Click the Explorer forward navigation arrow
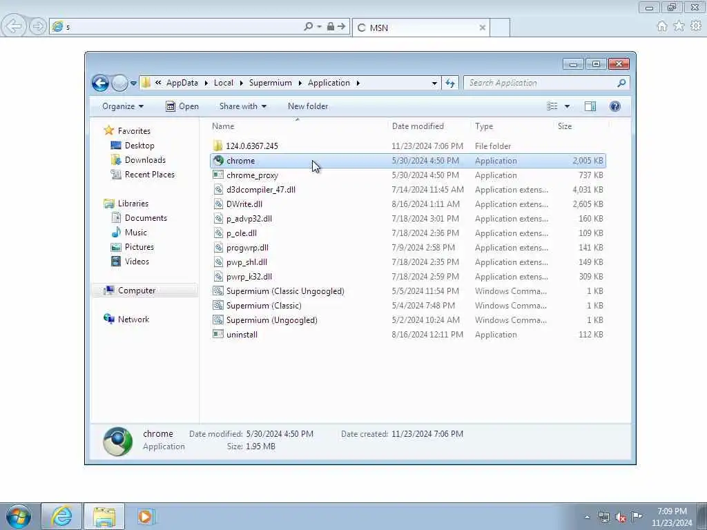This screenshot has width=707, height=530. click(x=119, y=83)
